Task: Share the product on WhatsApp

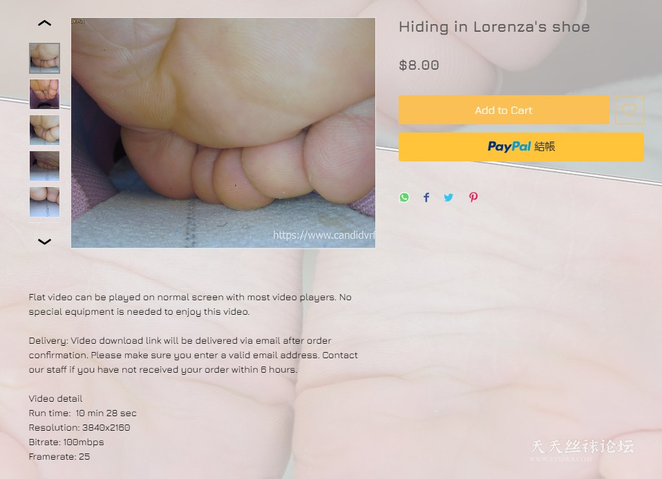Action: (x=404, y=197)
